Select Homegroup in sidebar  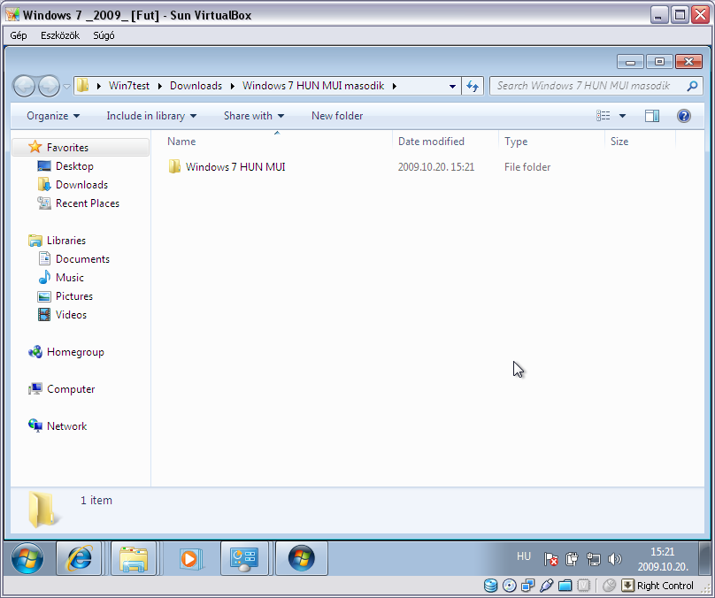(x=75, y=352)
